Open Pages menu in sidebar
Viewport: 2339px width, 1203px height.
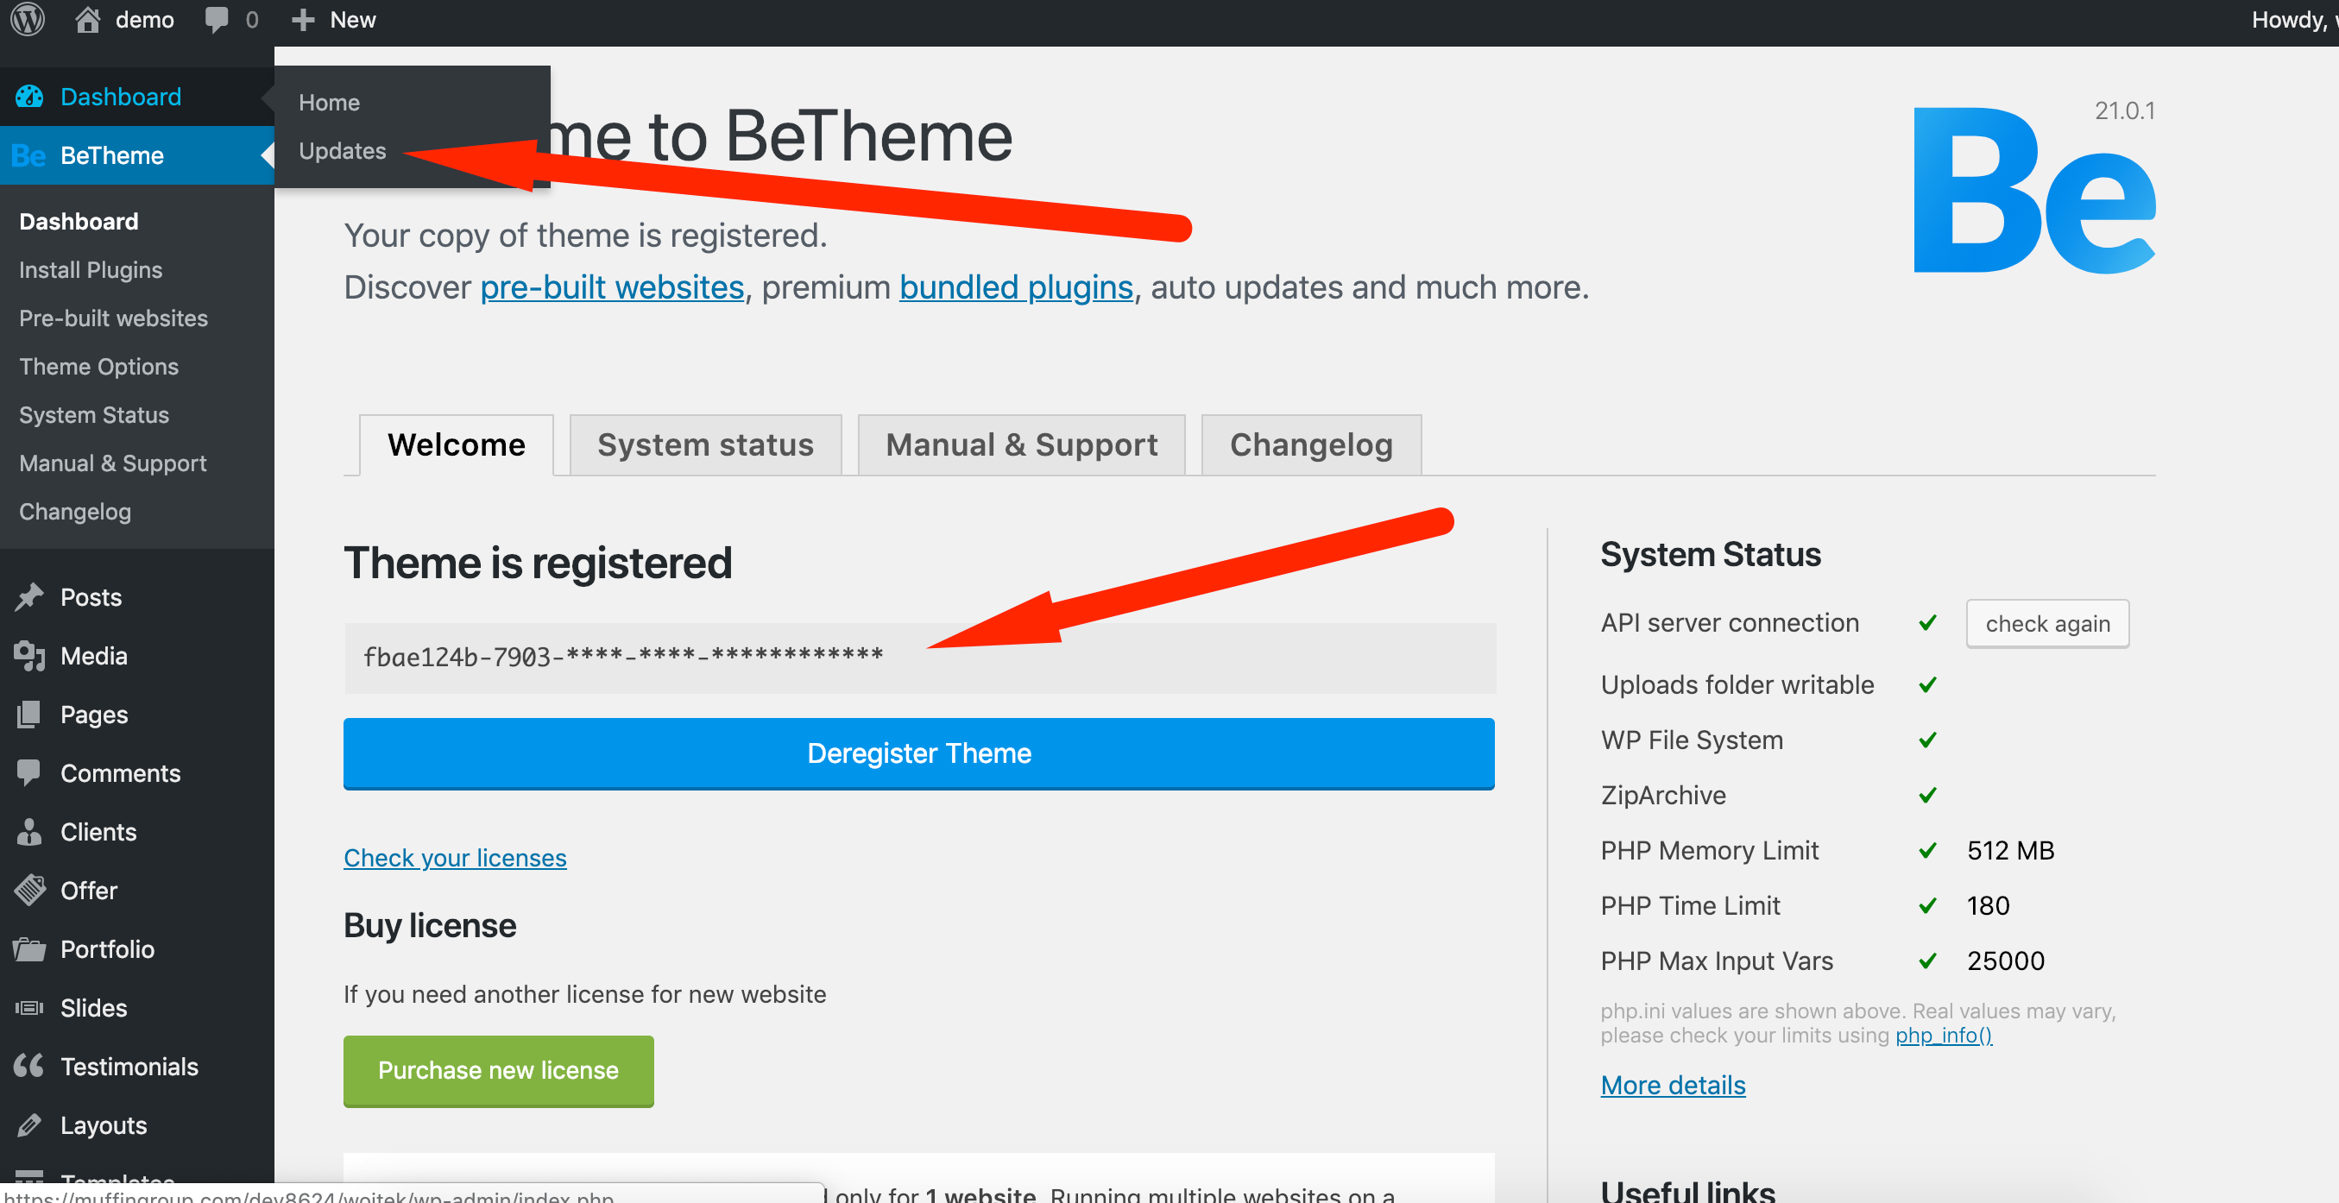[93, 715]
